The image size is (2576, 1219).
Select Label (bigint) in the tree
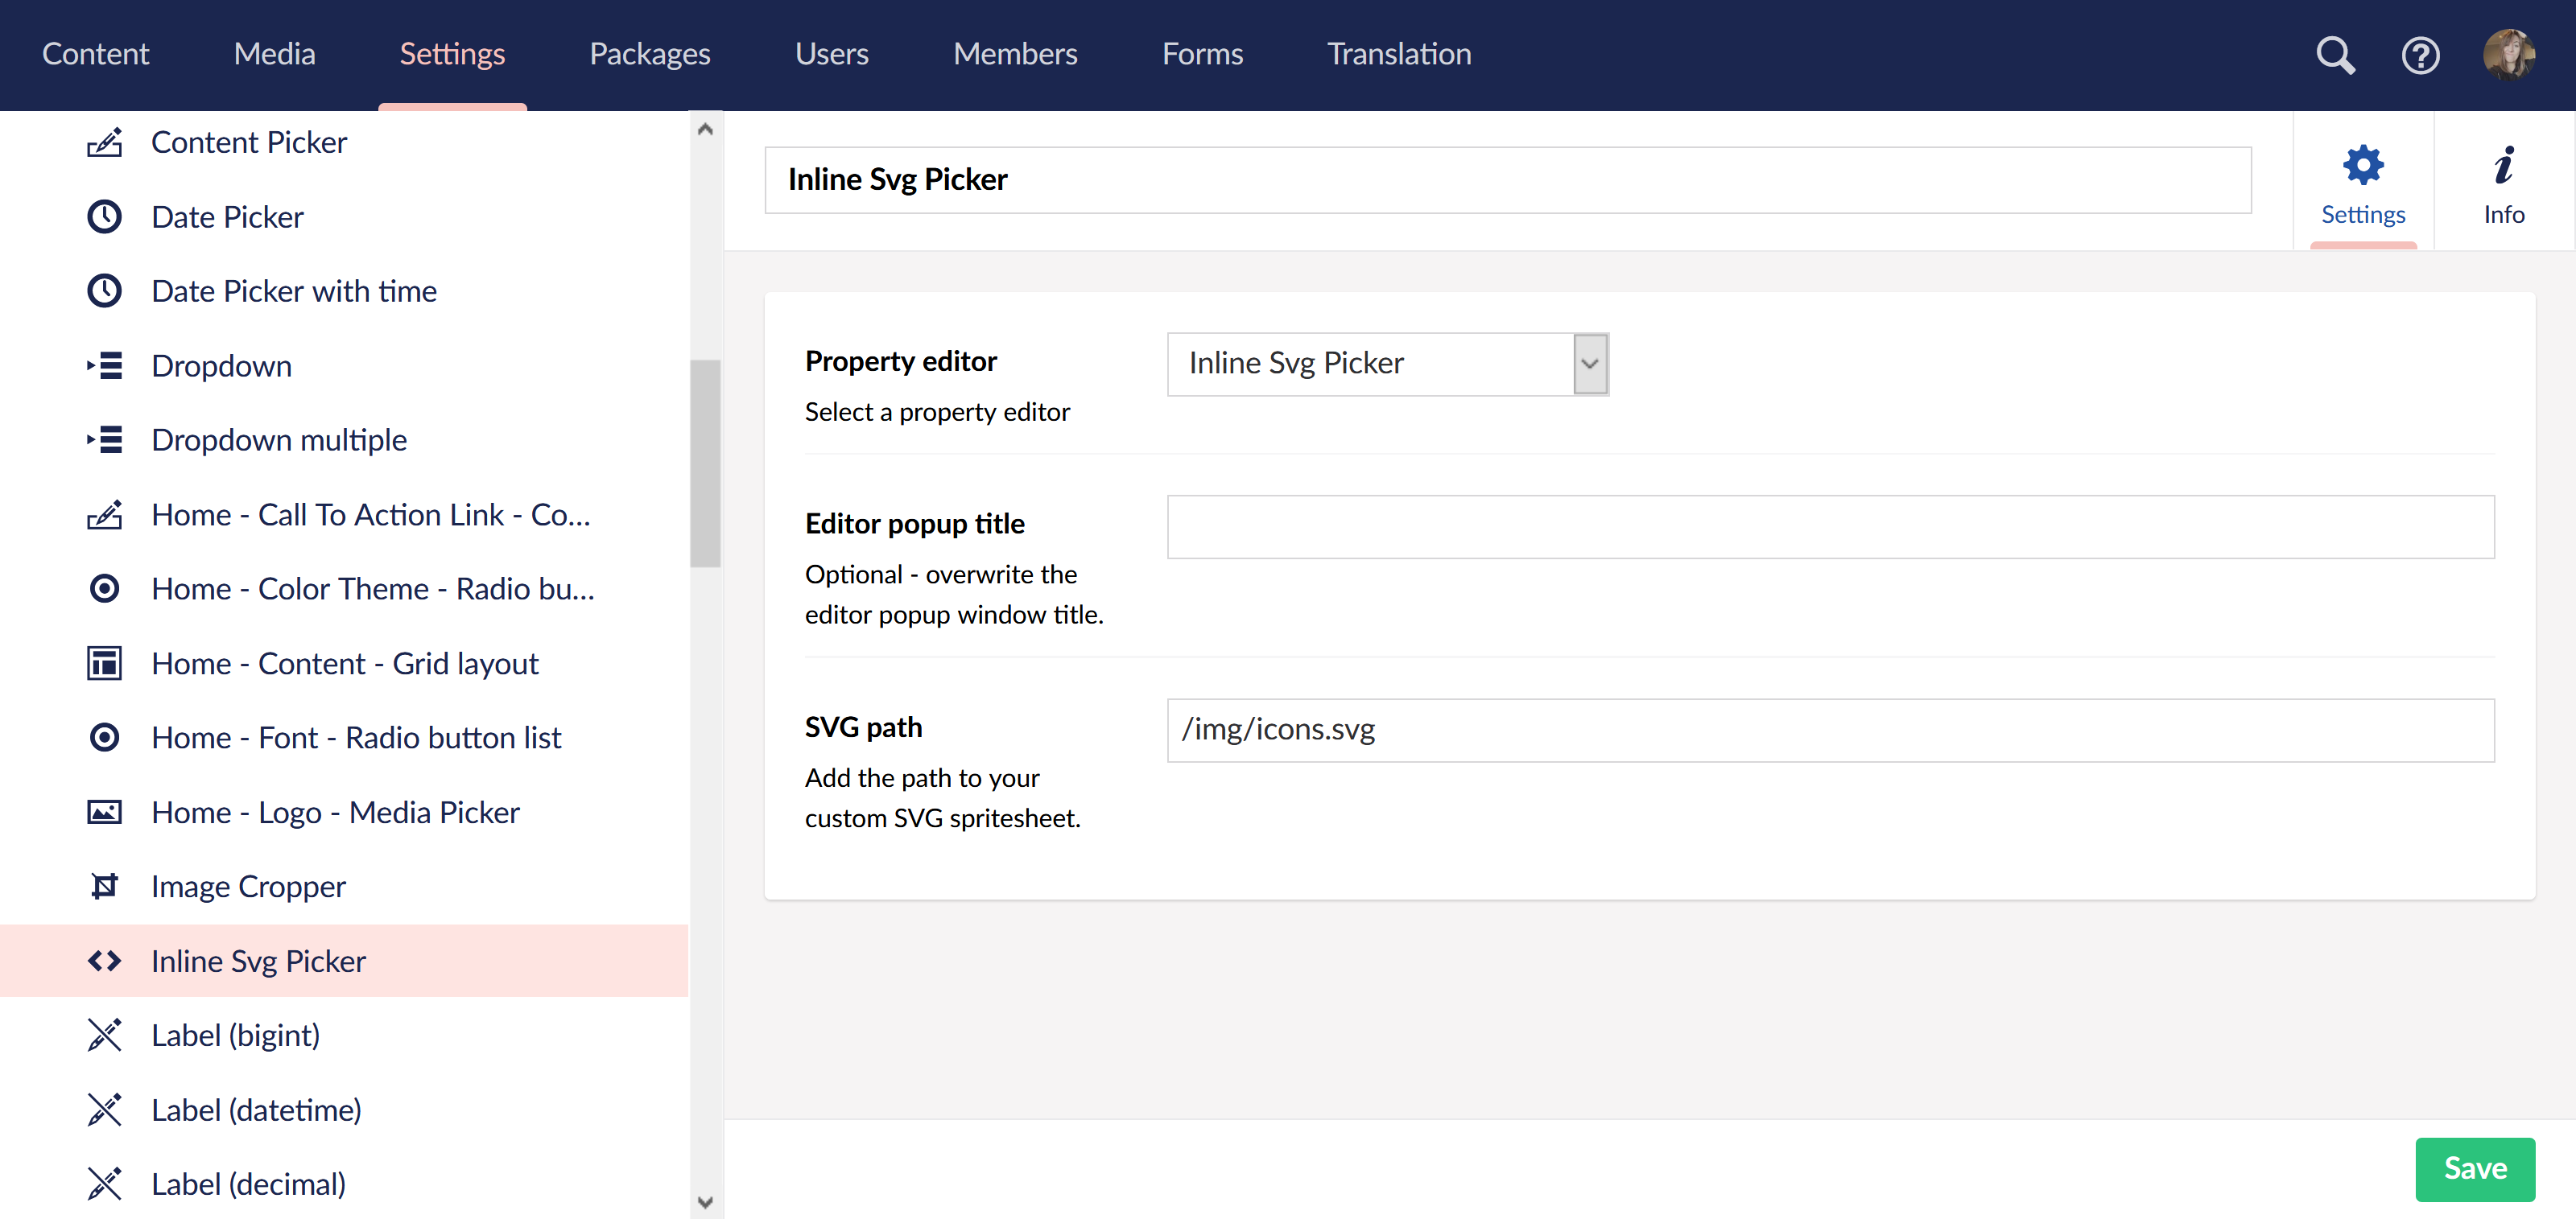[235, 1036]
